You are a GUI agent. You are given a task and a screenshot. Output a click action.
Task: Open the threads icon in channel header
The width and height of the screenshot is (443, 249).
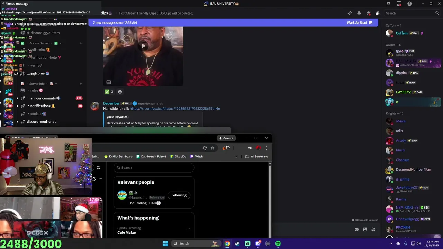tap(350, 13)
